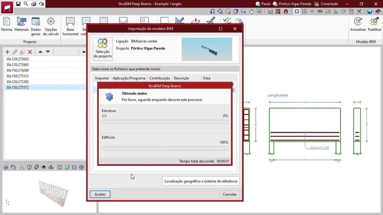This screenshot has width=383, height=215.
Task: Open Dados gerais
Action: click(36, 25)
